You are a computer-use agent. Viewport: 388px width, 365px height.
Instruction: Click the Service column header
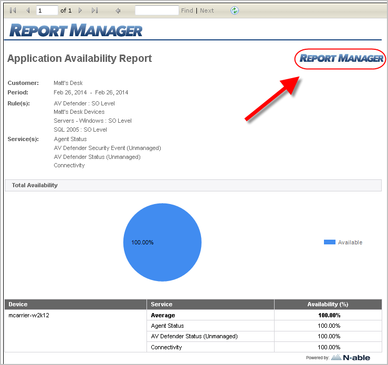click(211, 305)
